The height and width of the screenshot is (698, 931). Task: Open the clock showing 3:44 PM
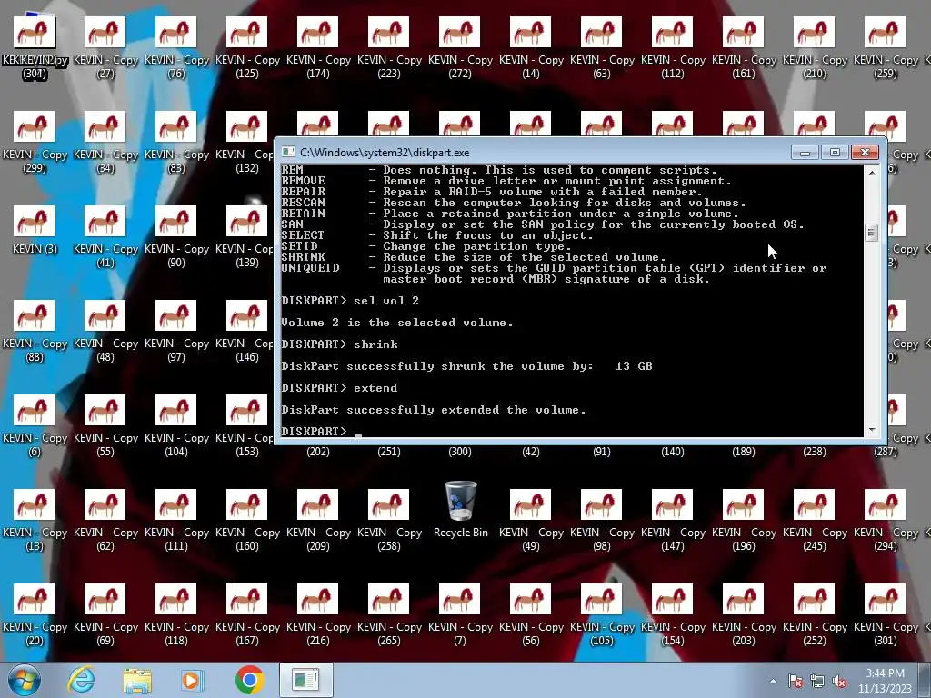pos(885,680)
